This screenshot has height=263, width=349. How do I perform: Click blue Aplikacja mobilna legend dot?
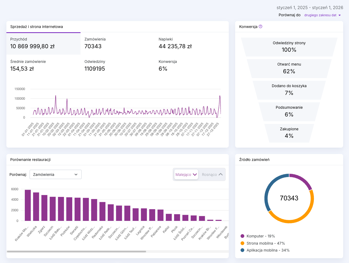click(242, 250)
